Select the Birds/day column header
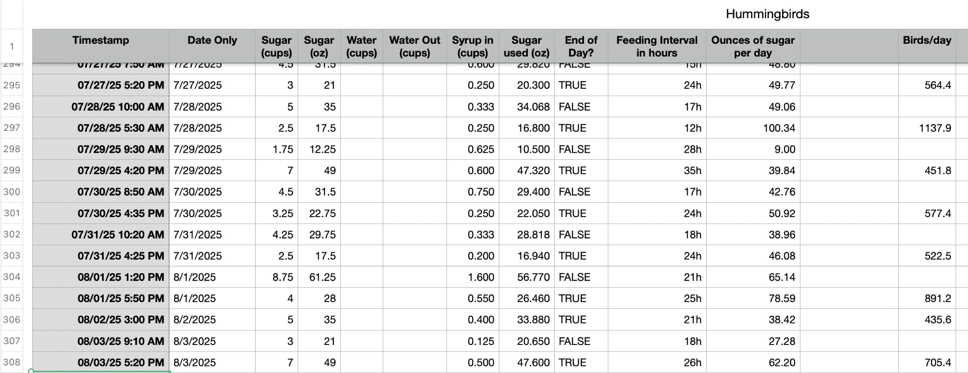Screen dimensions: 968x373 pyautogui.click(x=927, y=46)
